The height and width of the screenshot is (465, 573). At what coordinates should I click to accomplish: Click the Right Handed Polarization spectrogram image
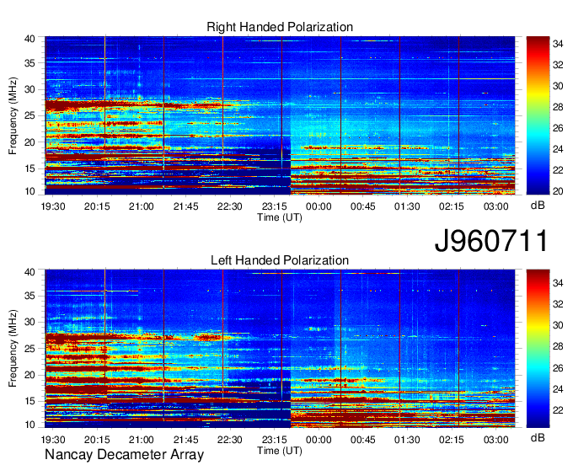click(x=280, y=115)
